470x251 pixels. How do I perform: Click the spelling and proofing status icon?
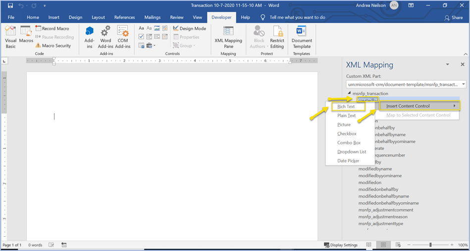51,245
